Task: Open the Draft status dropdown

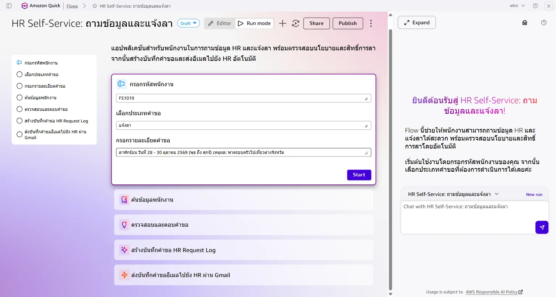Action: (x=189, y=23)
